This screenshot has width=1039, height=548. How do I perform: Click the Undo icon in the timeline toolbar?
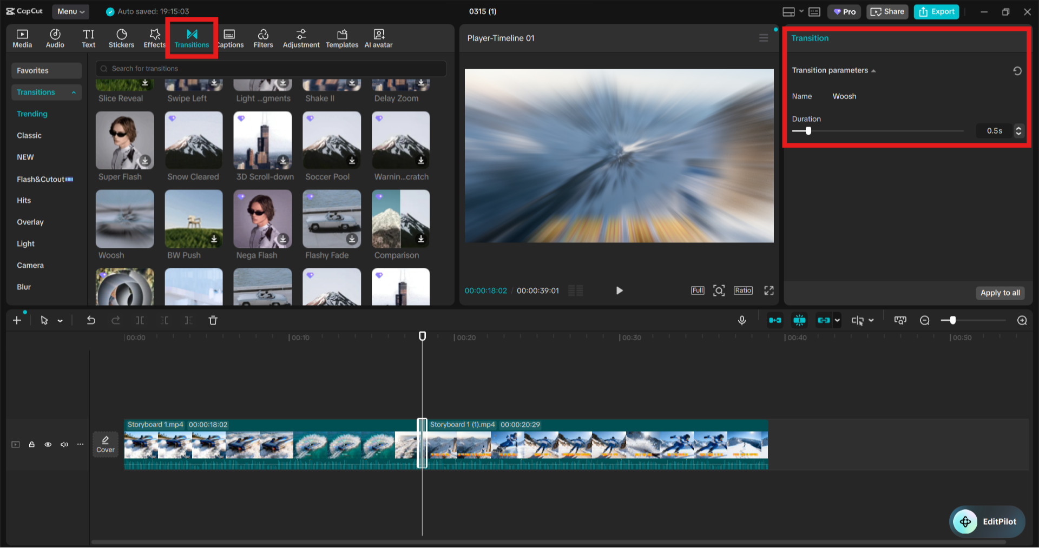click(91, 320)
